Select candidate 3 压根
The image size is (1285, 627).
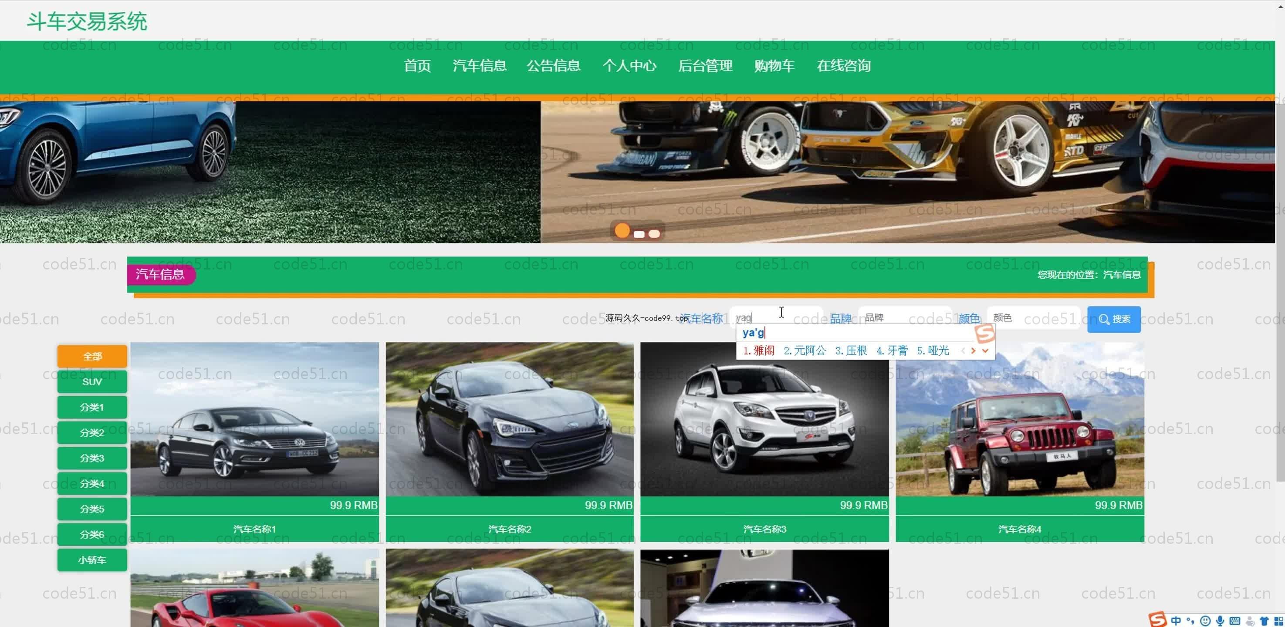(x=851, y=351)
